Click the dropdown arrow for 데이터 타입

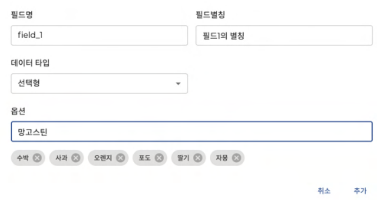point(178,84)
